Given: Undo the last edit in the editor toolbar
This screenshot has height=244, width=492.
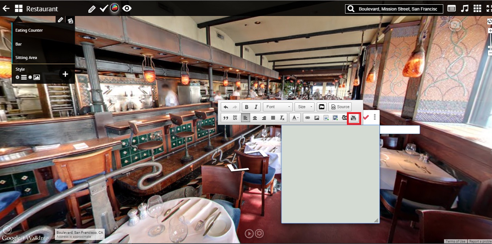Looking at the screenshot, I should [x=226, y=107].
